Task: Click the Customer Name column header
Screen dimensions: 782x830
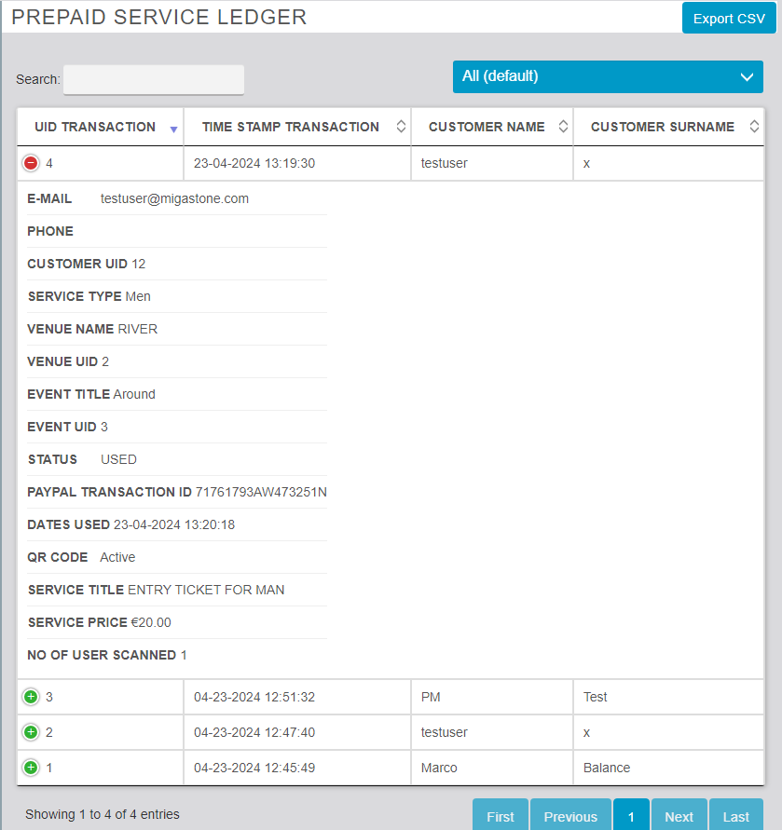Action: tap(487, 127)
